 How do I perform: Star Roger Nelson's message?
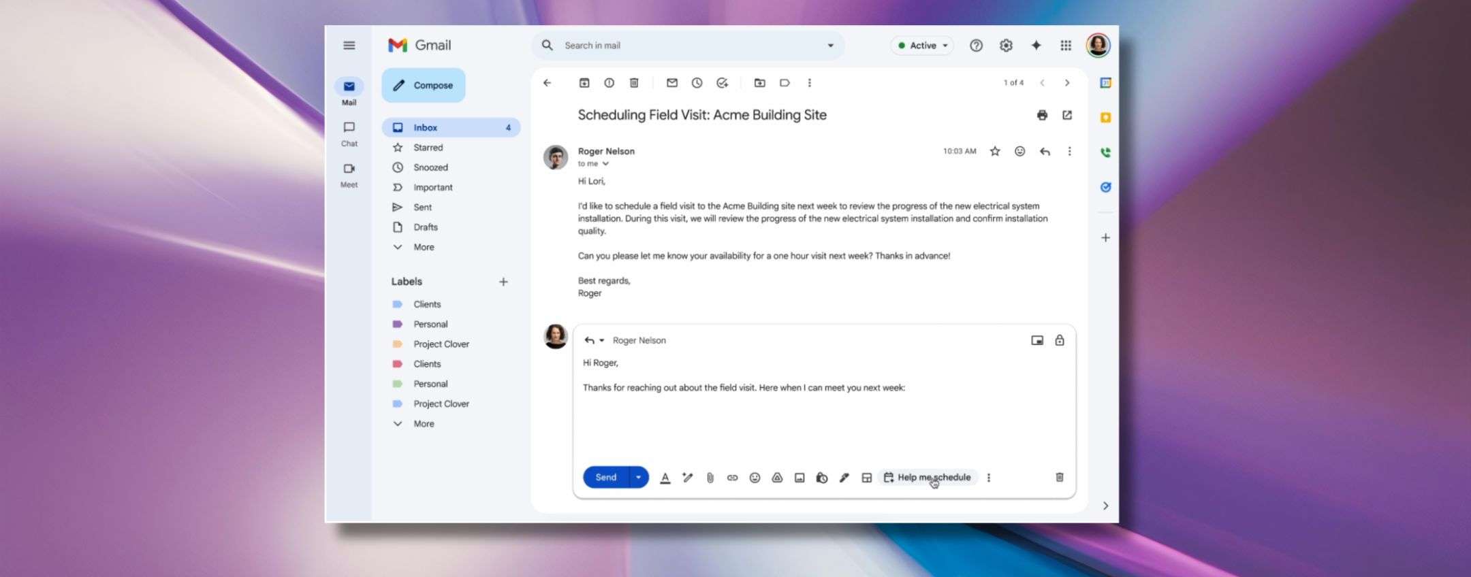tap(995, 151)
